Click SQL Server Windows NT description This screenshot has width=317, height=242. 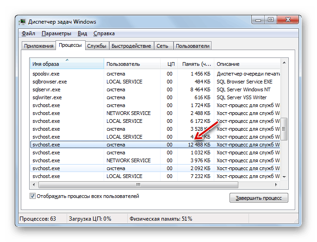pyautogui.click(x=243, y=89)
